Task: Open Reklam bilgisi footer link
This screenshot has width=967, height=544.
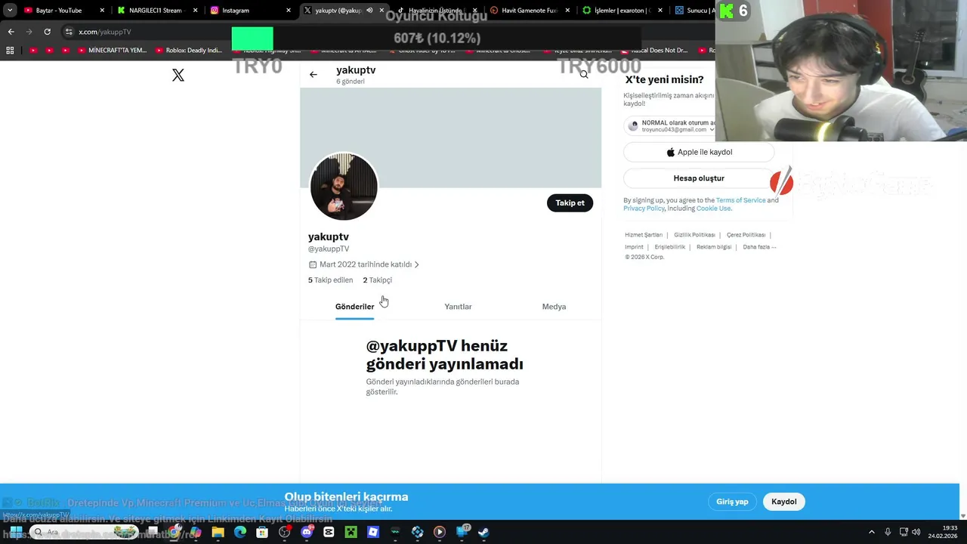Action: click(x=714, y=247)
